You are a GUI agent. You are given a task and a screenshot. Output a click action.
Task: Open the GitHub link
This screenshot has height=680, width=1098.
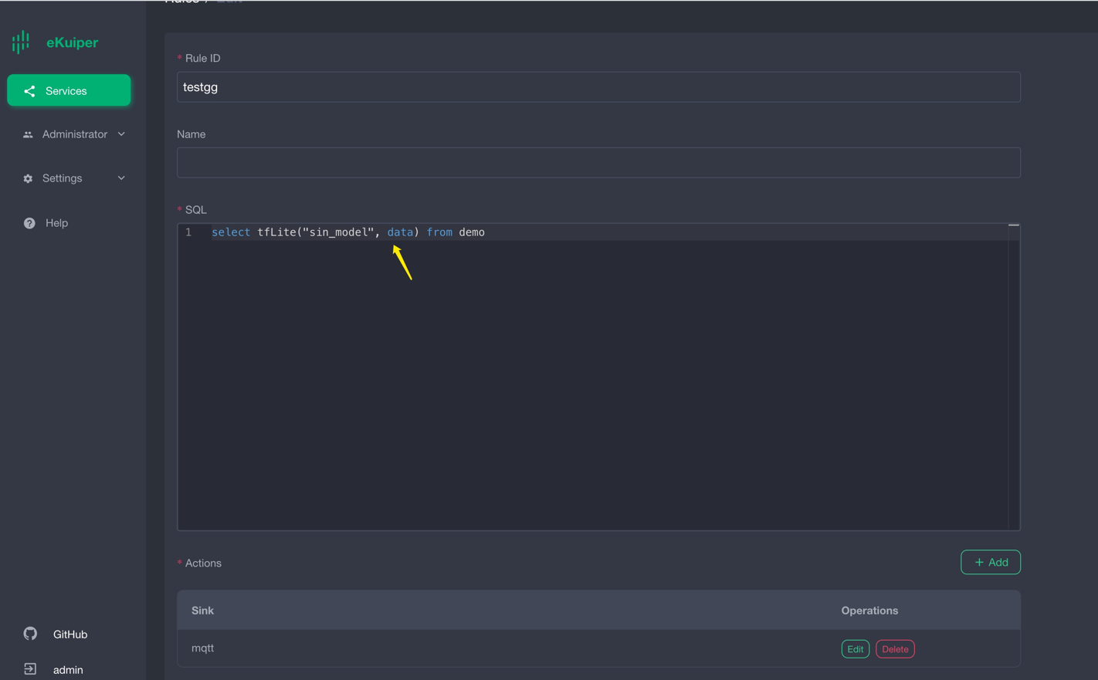click(69, 634)
